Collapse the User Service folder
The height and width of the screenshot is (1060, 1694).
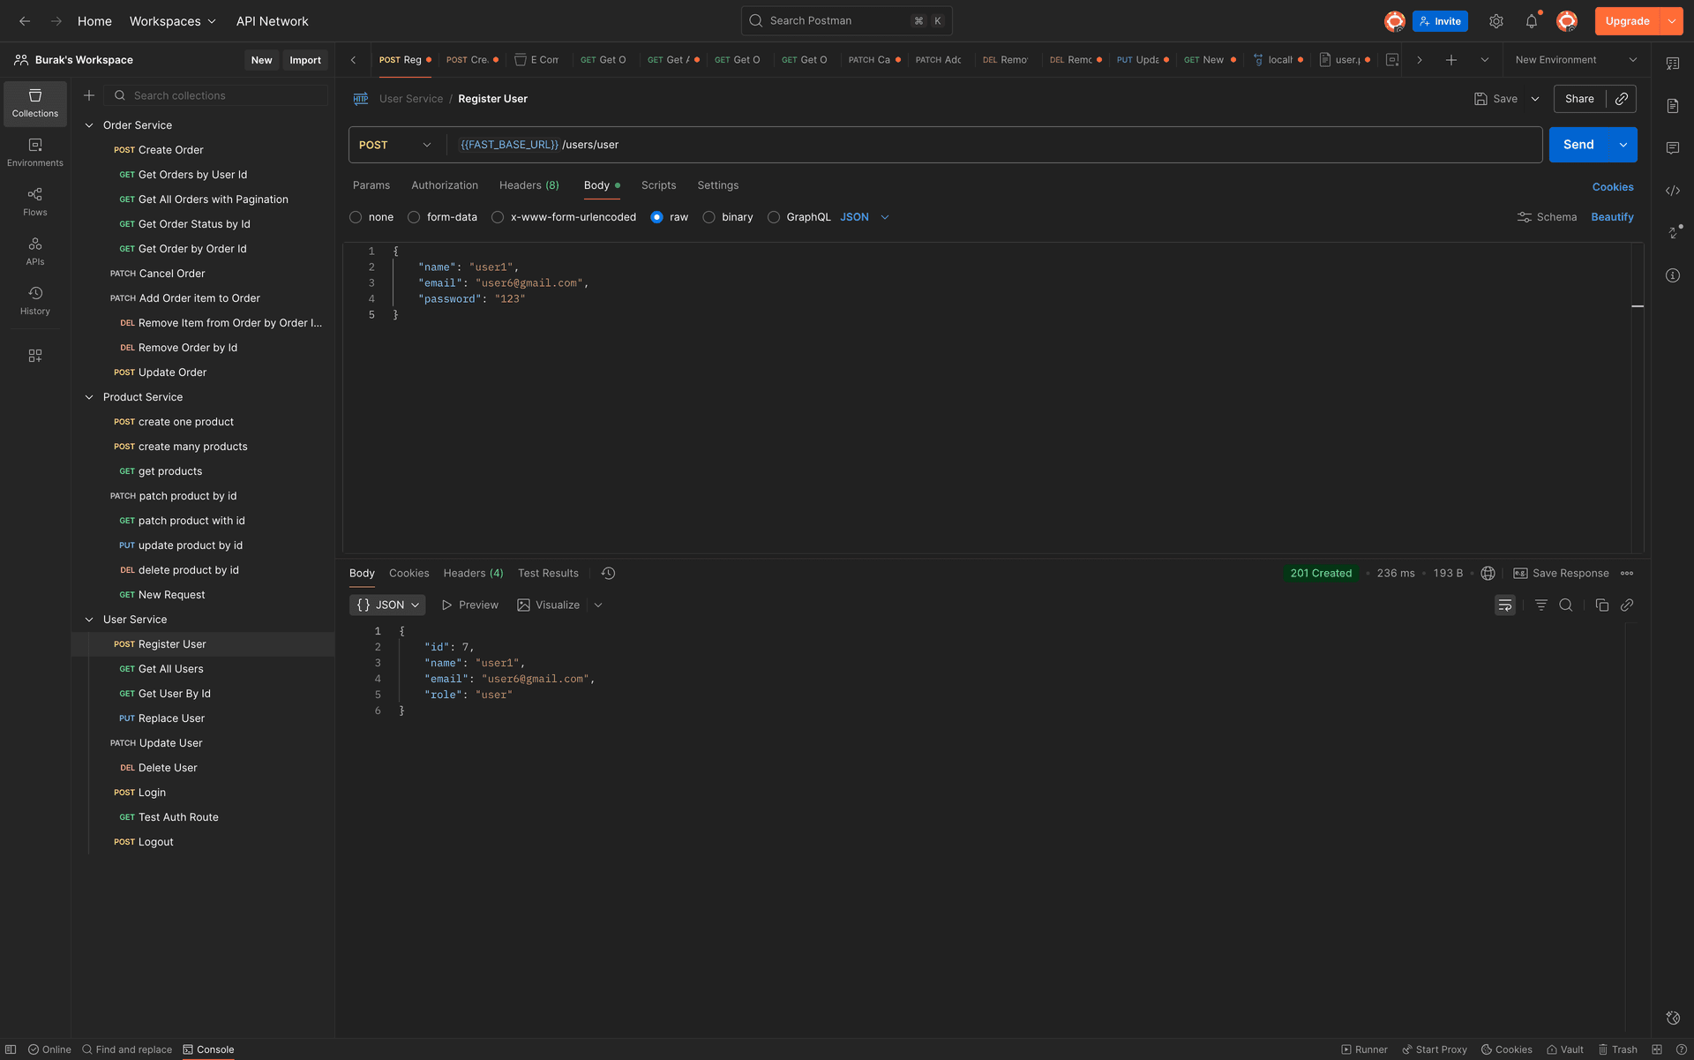pyautogui.click(x=89, y=619)
